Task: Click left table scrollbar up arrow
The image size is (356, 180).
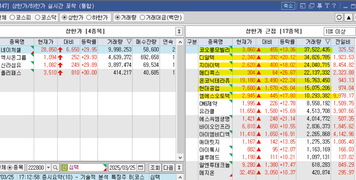Action: (180, 42)
